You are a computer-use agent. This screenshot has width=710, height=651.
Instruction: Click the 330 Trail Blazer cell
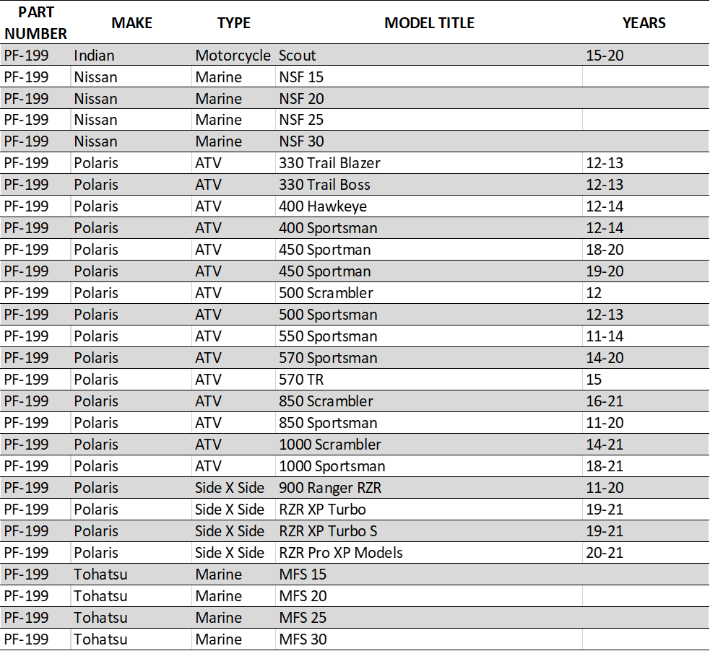(x=429, y=163)
